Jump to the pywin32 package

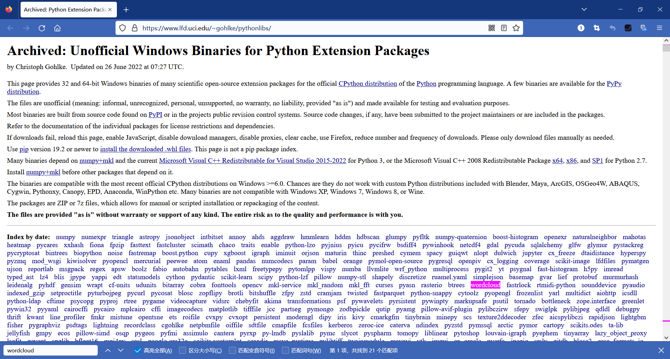coord(19,309)
